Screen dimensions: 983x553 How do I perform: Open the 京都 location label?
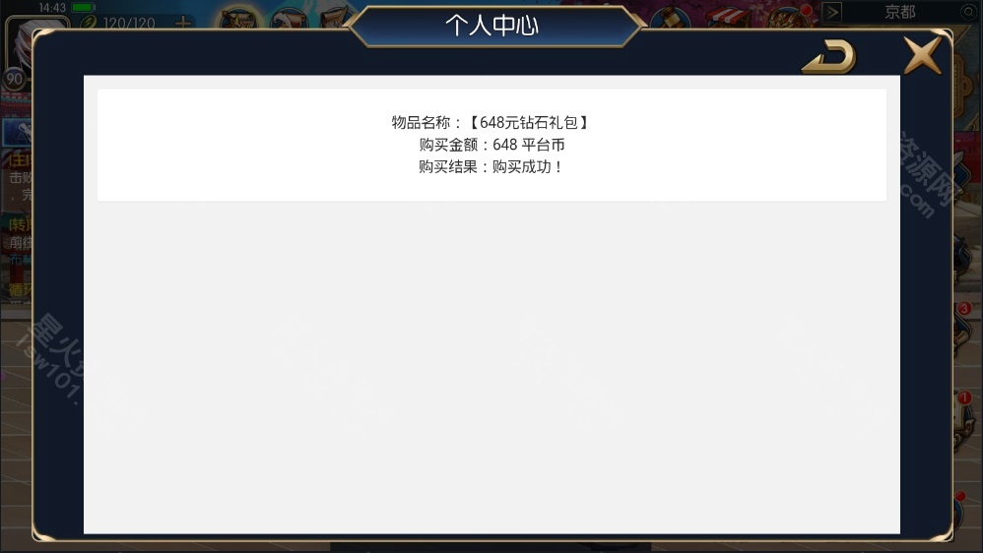point(900,12)
